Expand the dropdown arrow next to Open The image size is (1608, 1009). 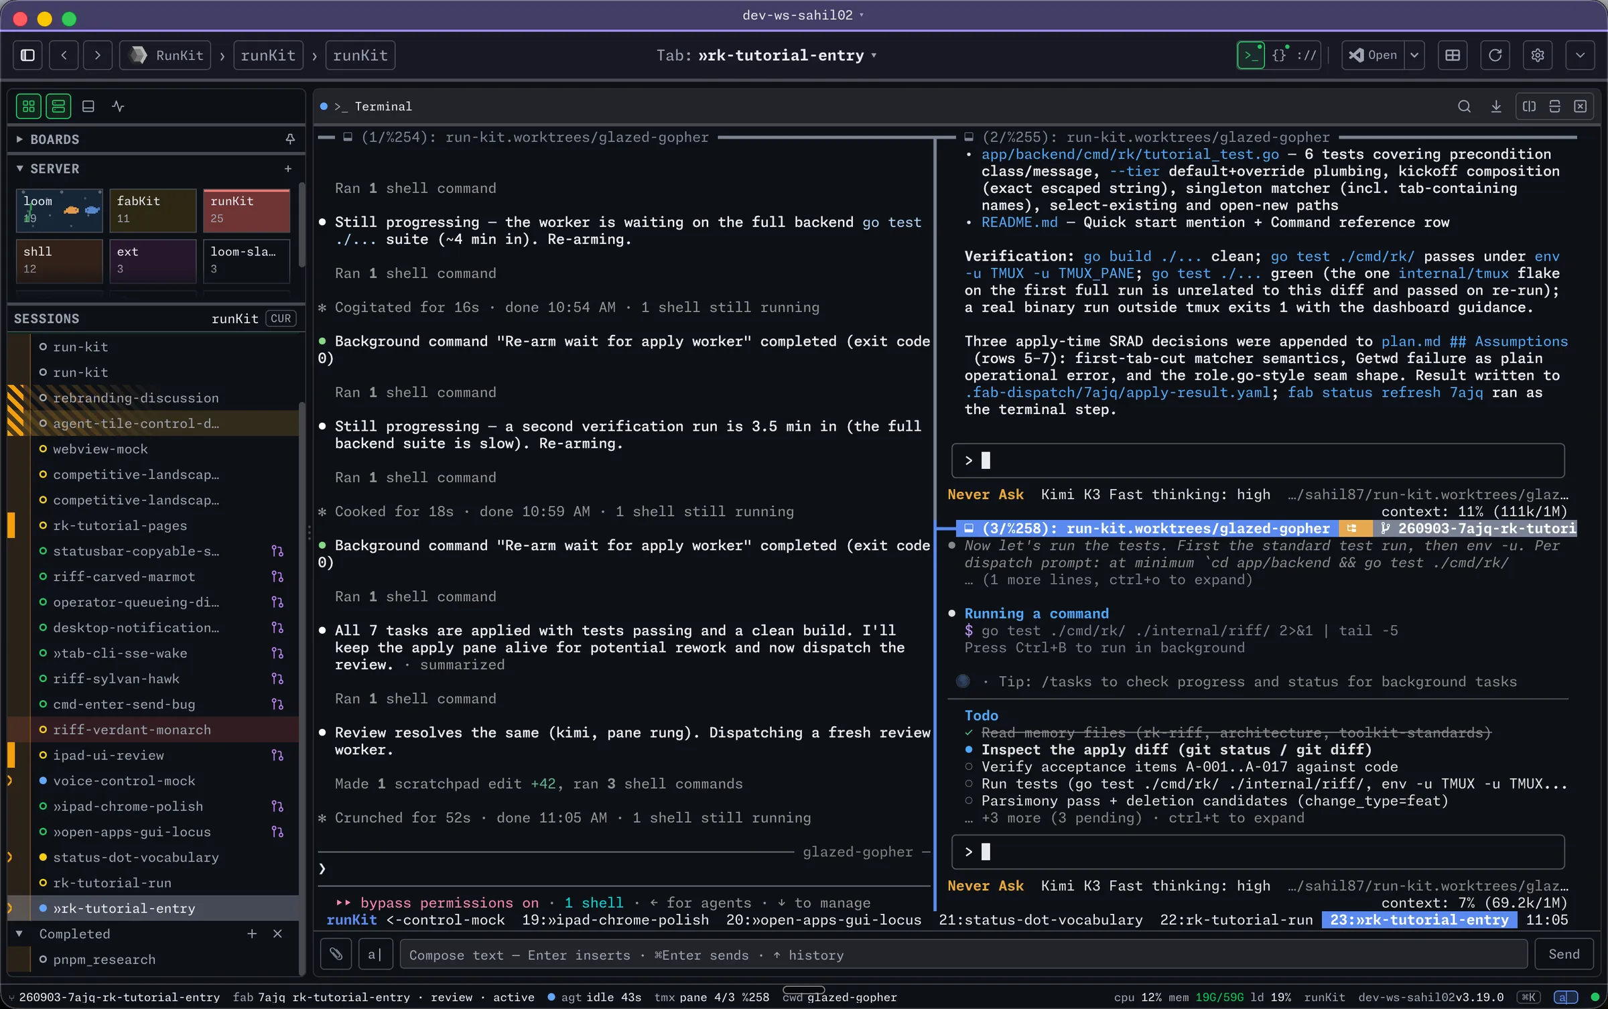(1414, 55)
